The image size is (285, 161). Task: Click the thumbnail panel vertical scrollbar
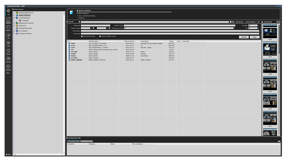(x=279, y=79)
